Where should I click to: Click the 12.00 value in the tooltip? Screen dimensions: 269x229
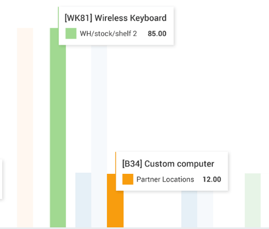click(212, 179)
